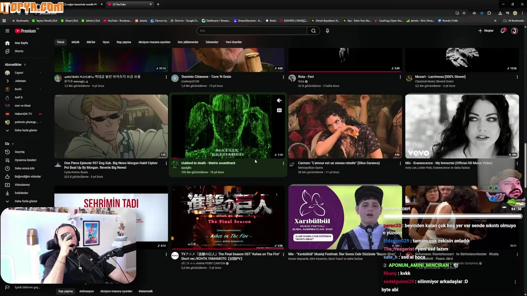Focus the Ara search field

click(x=252, y=31)
